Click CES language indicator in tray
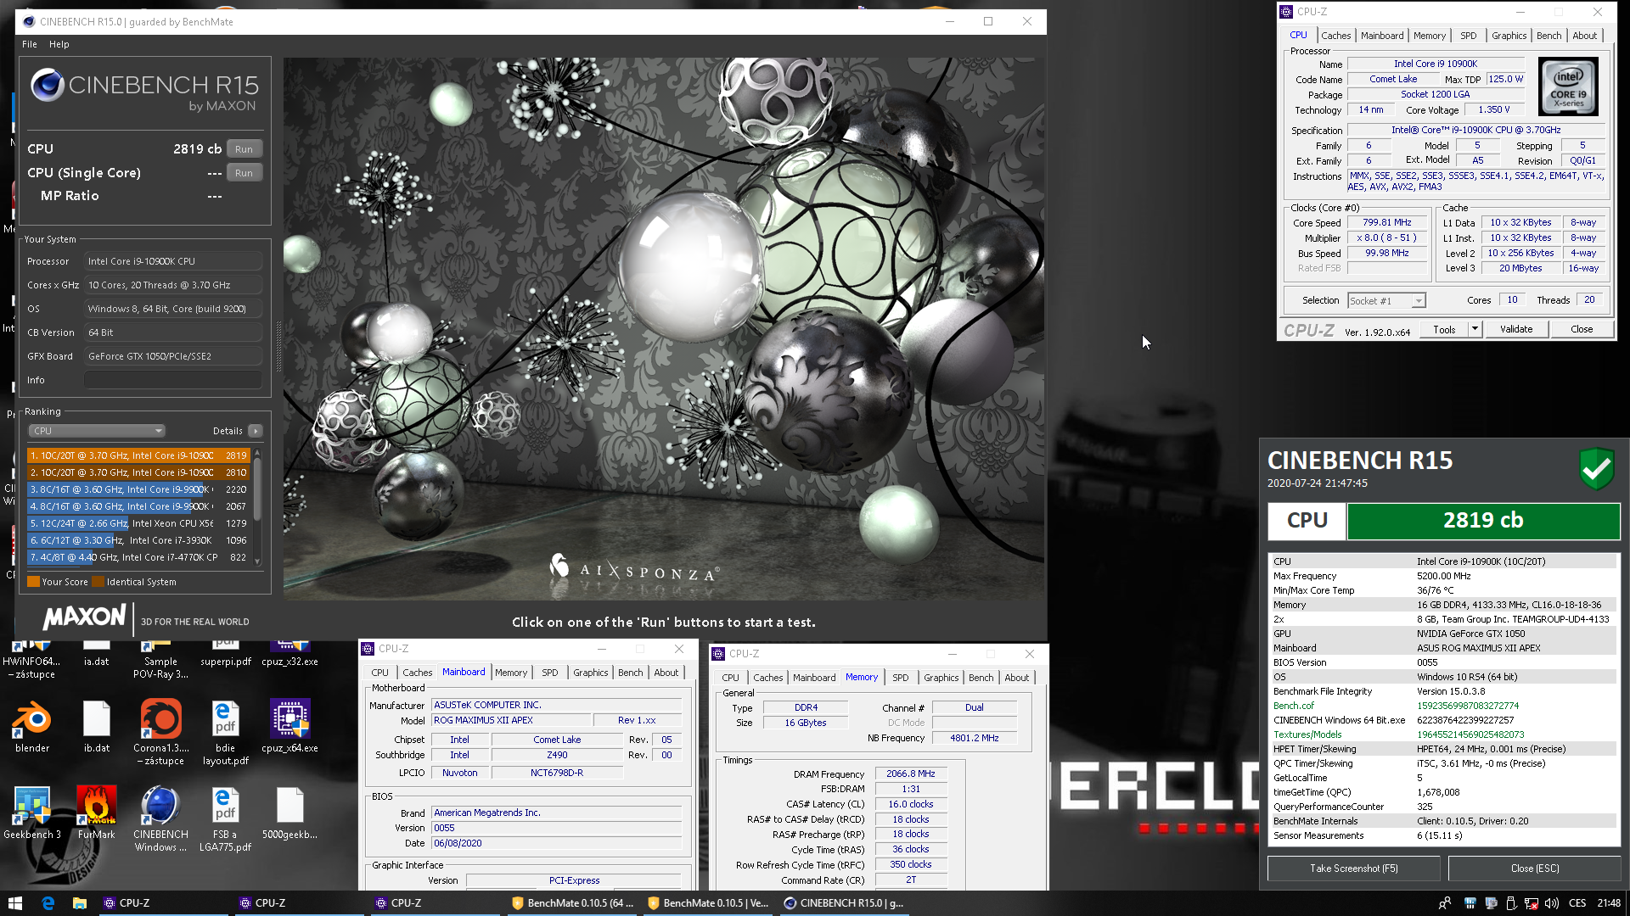 pyautogui.click(x=1577, y=903)
